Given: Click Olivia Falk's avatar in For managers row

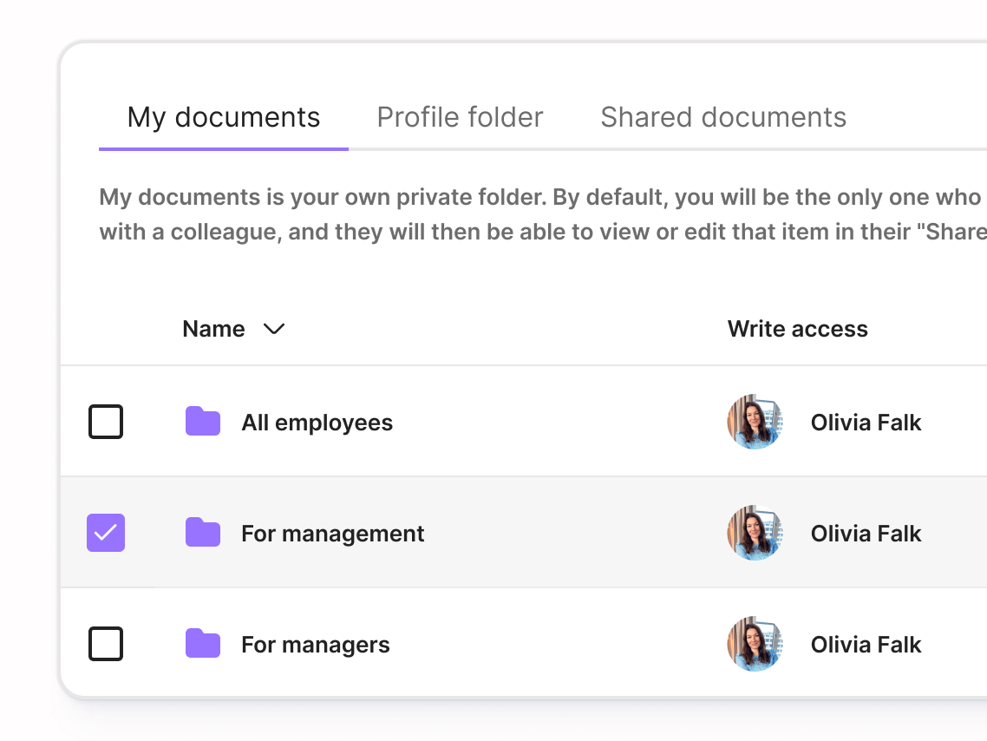Looking at the screenshot, I should (x=755, y=644).
